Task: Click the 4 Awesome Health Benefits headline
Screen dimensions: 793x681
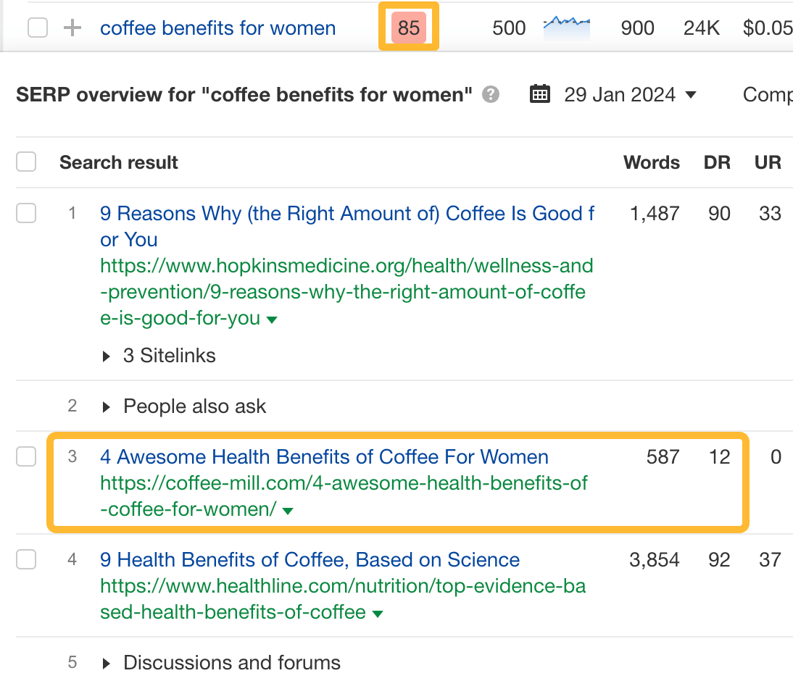Action: (x=323, y=456)
